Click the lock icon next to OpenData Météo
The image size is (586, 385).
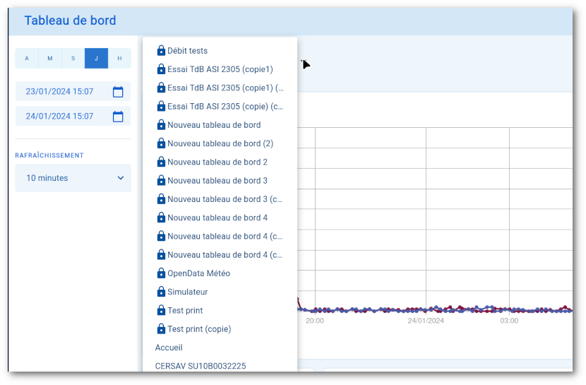coord(161,273)
